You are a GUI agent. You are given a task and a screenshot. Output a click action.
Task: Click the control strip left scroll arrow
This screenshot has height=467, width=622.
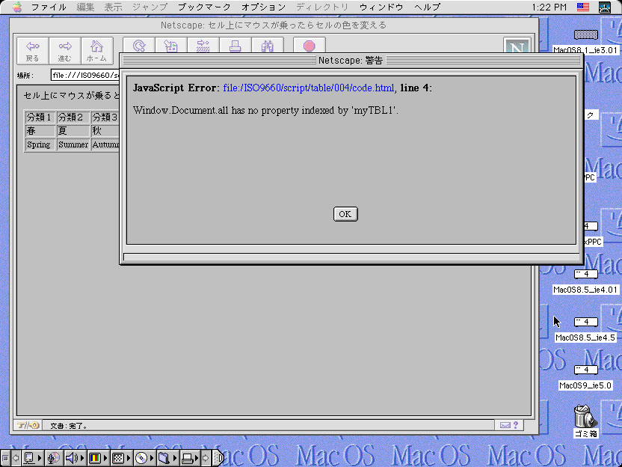pyautogui.click(x=16, y=458)
